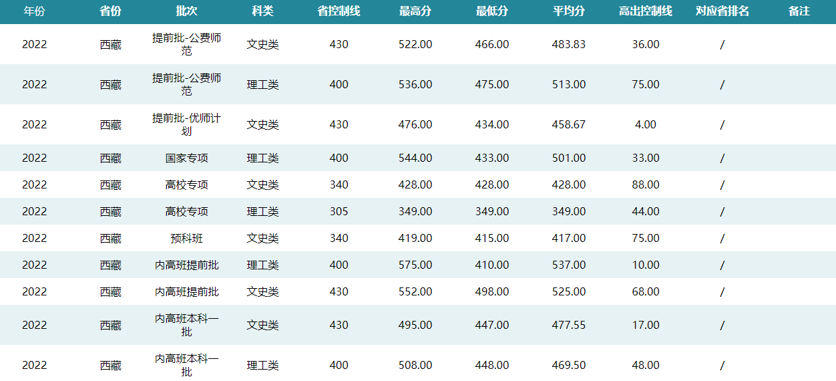Click the 4.00 above-control-line cell

(x=645, y=124)
